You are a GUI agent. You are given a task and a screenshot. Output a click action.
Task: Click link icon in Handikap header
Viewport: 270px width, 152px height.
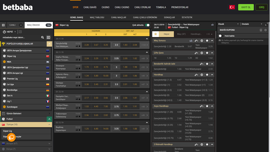196,75
